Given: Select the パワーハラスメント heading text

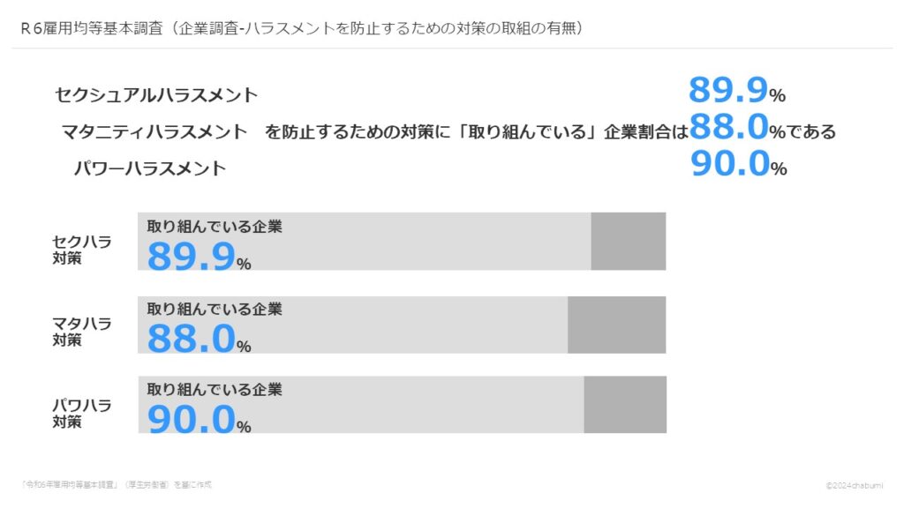Looking at the screenshot, I should click(x=150, y=168).
